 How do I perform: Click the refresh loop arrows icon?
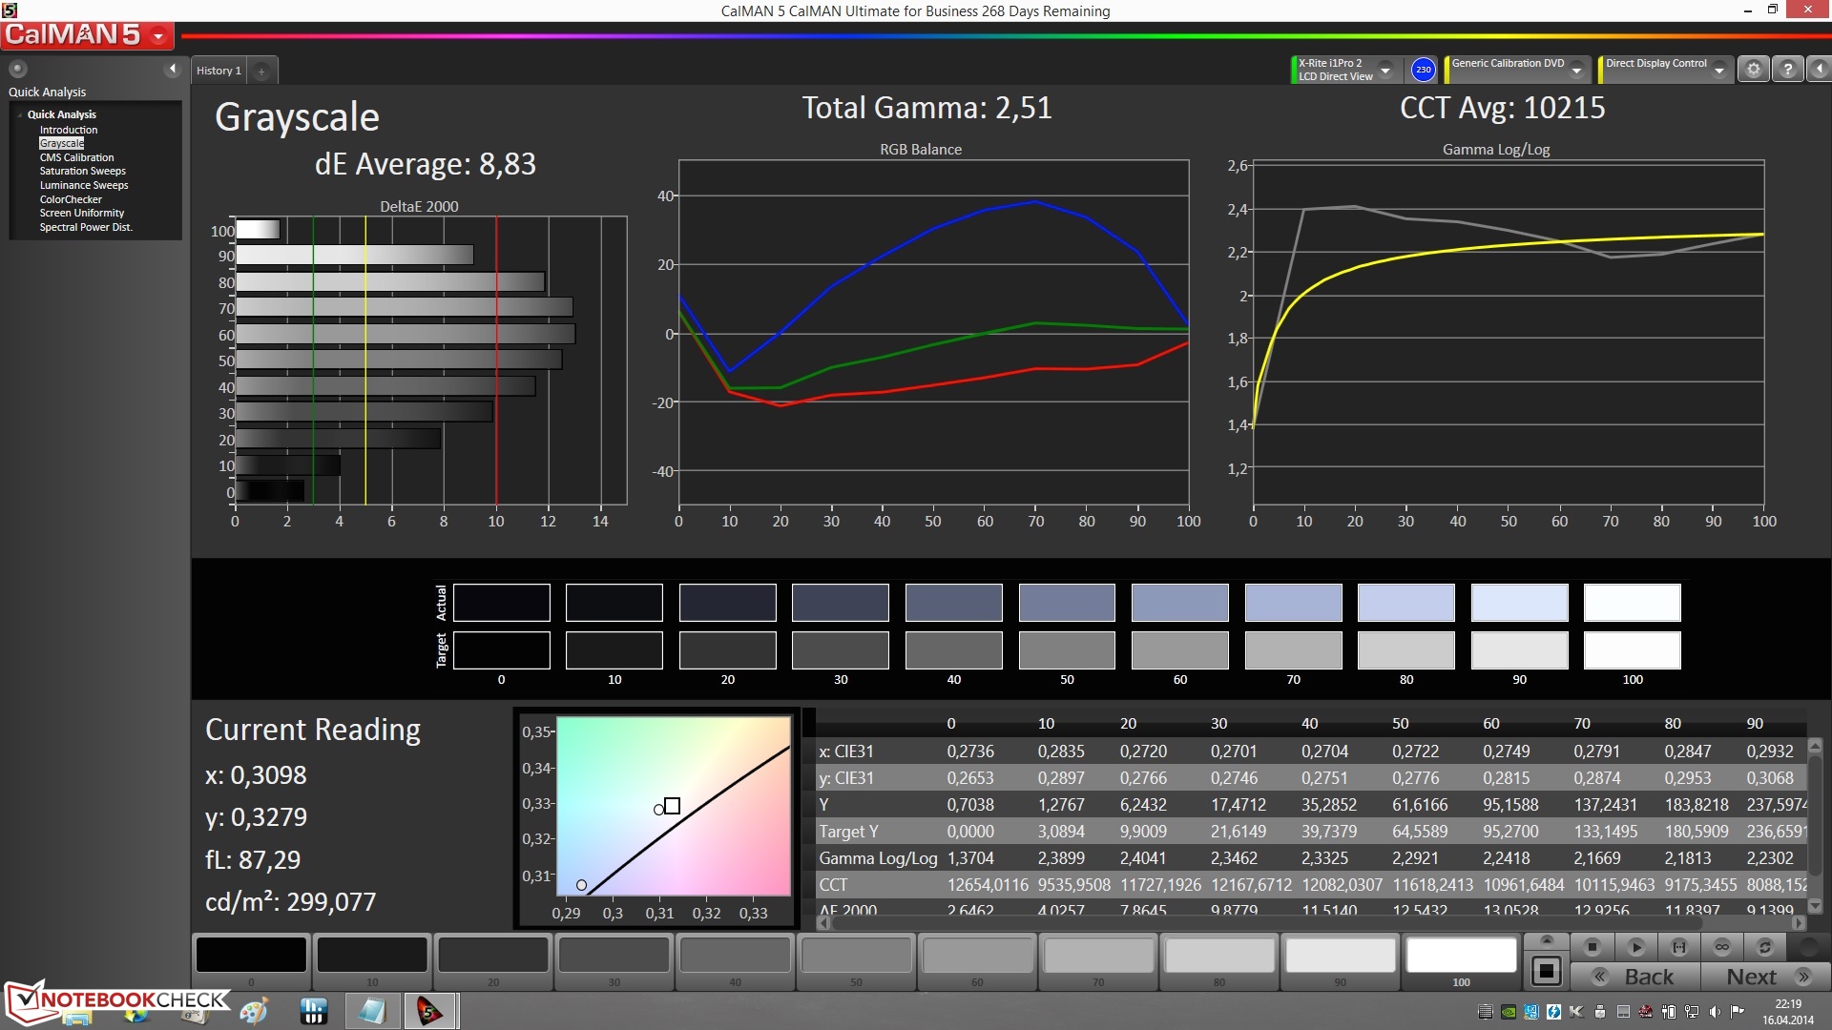(1764, 947)
